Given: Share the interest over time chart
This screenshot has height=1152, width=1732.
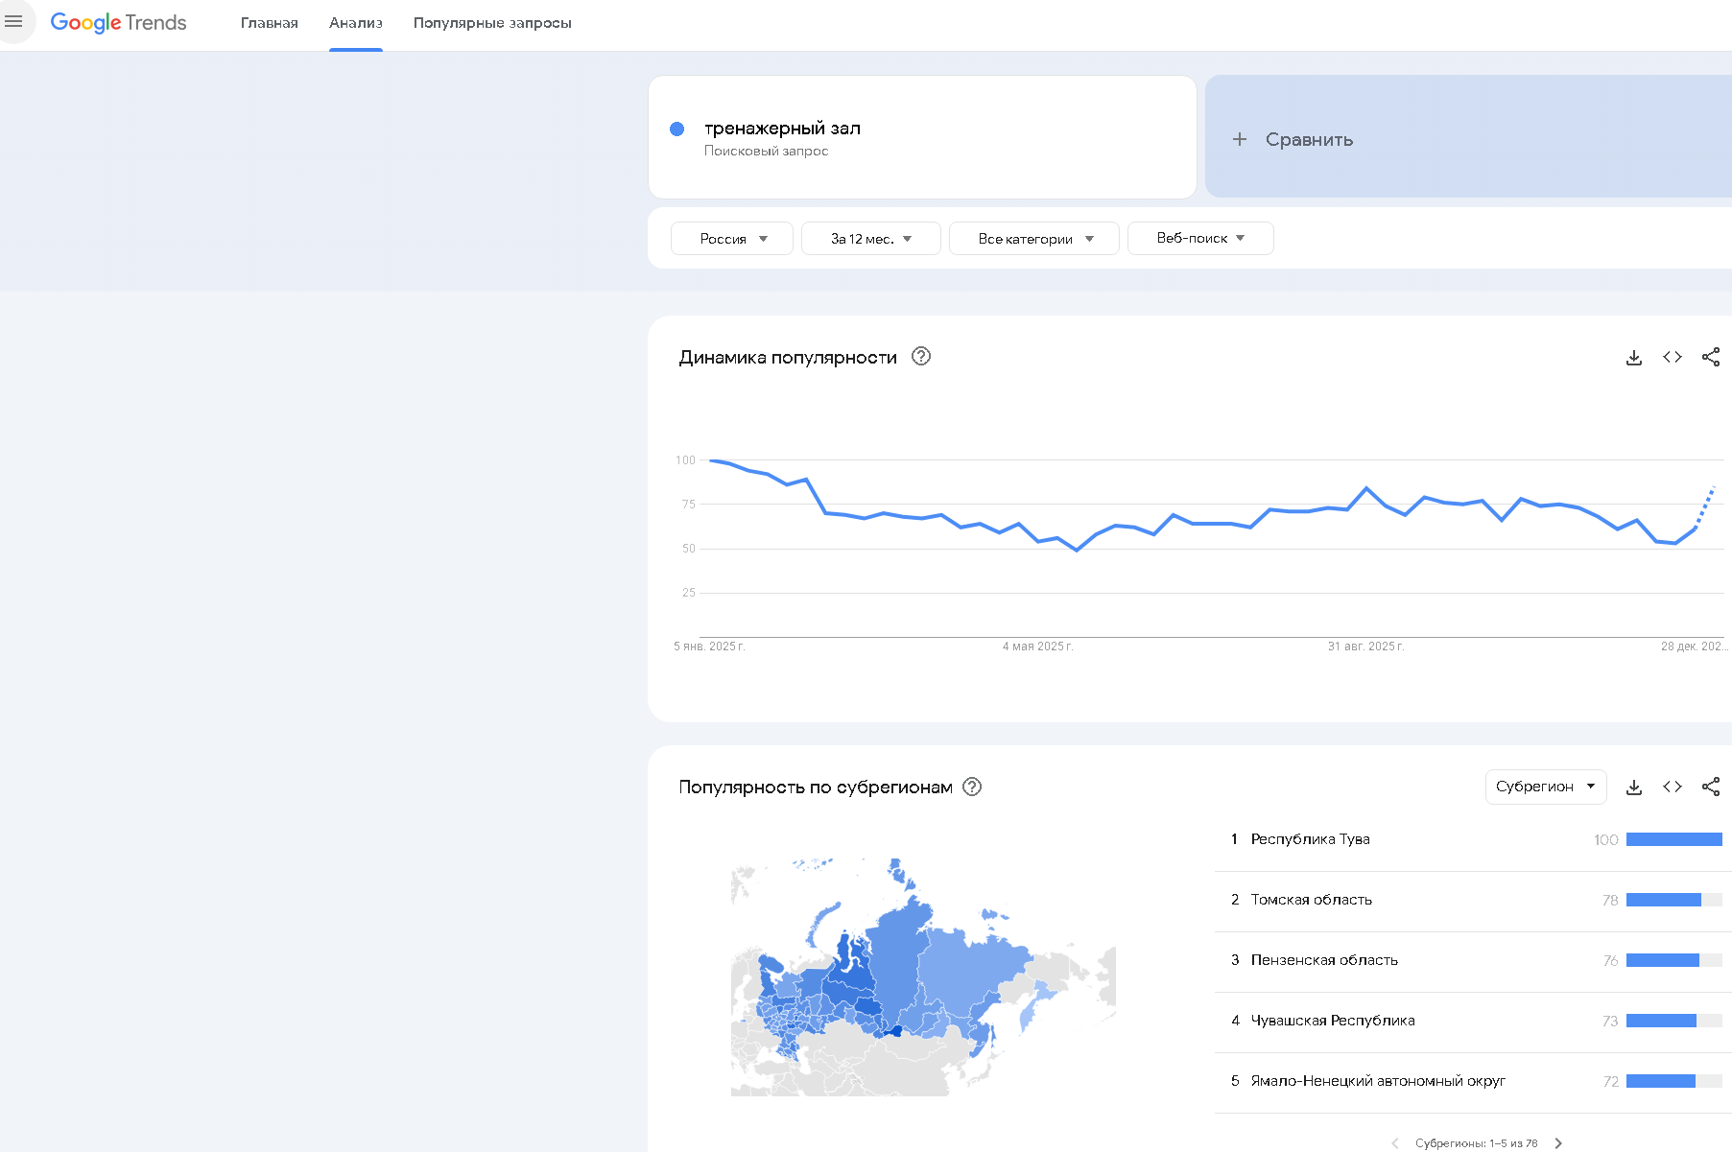Looking at the screenshot, I should click(x=1711, y=357).
